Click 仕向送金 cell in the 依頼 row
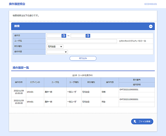This screenshot has height=136, width=166. pyautogui.click(x=91, y=92)
